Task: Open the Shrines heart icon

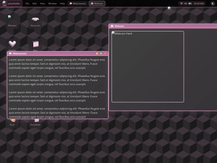Action: (x=12, y=45)
